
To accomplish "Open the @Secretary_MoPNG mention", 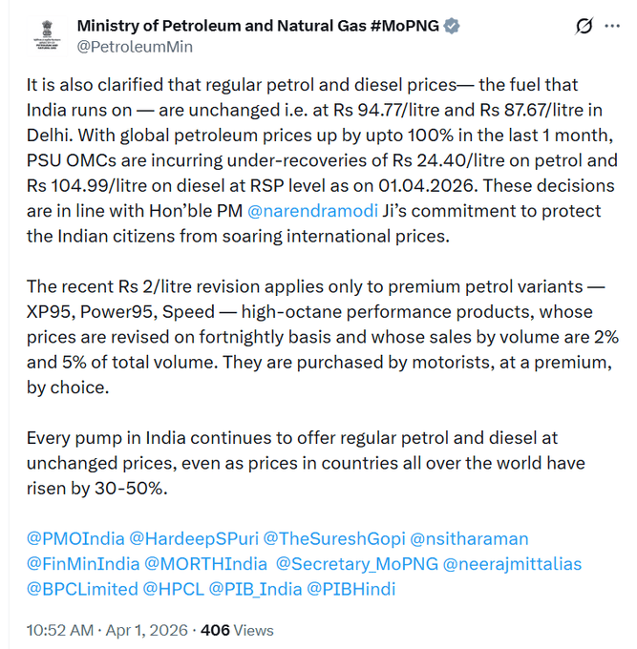I will click(355, 564).
